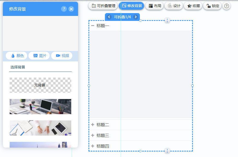Switch to the 视频 background tab
The height and width of the screenshot is (157, 238).
[x=62, y=56]
